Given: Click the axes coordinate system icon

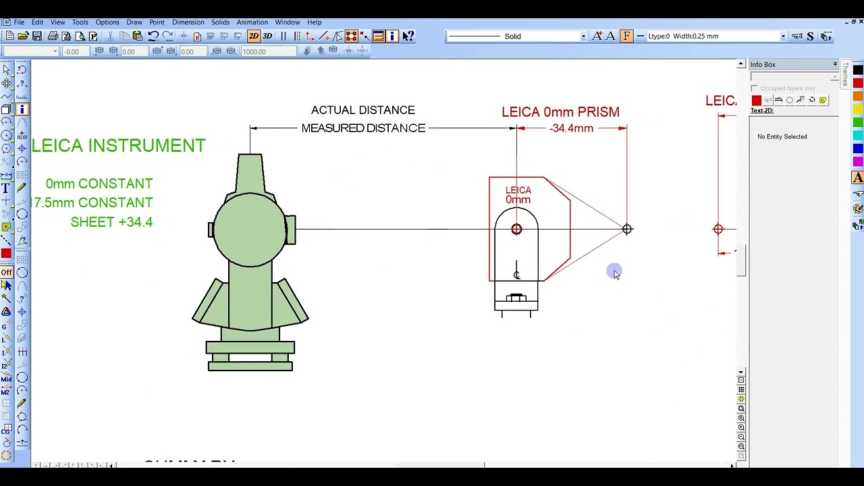Looking at the screenshot, I should [310, 36].
